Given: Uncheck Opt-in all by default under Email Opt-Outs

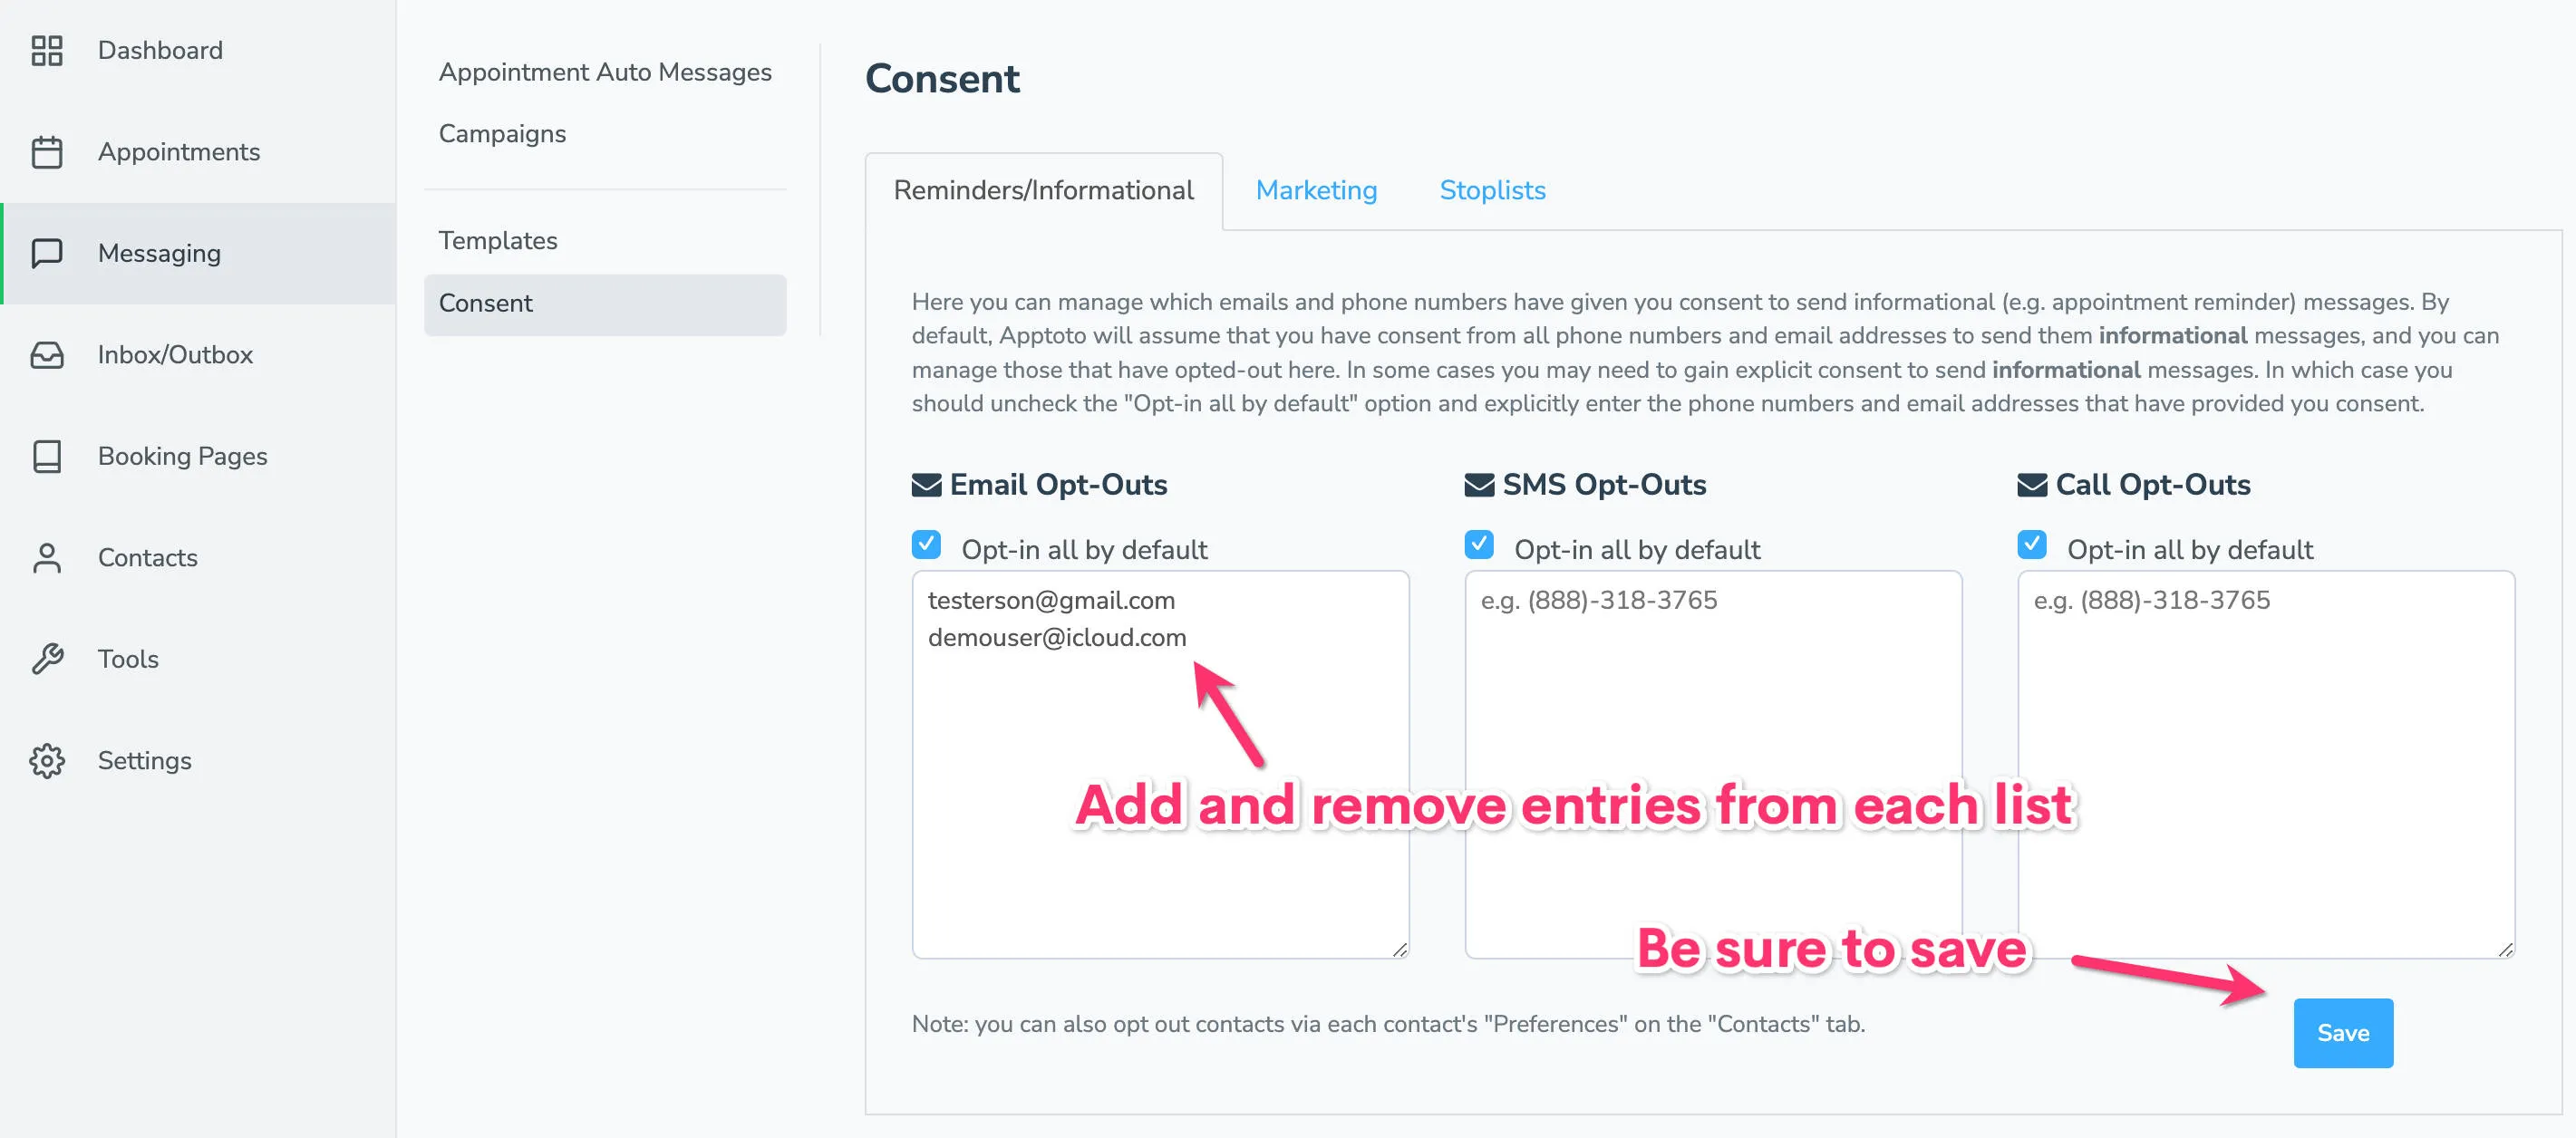Looking at the screenshot, I should point(927,544).
